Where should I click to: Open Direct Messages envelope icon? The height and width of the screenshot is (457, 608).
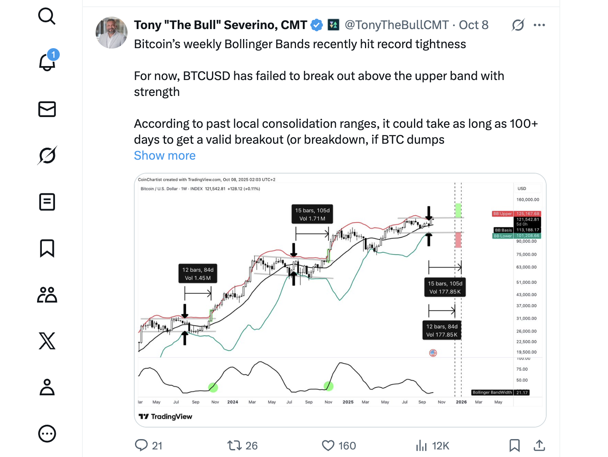point(47,109)
